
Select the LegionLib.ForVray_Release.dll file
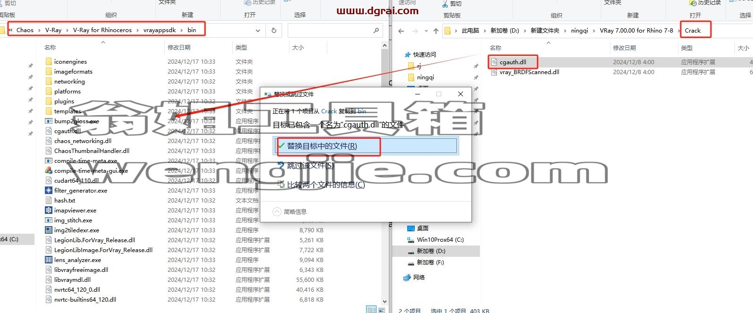pos(94,240)
